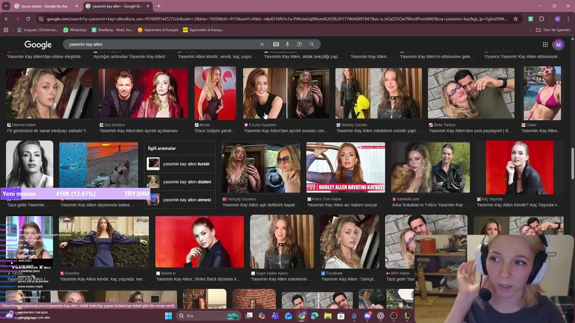Clear the Google search box with the X

pos(262,44)
